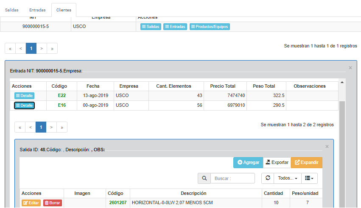Click product code link 2601207
The width and height of the screenshot is (361, 208).
[118, 203]
